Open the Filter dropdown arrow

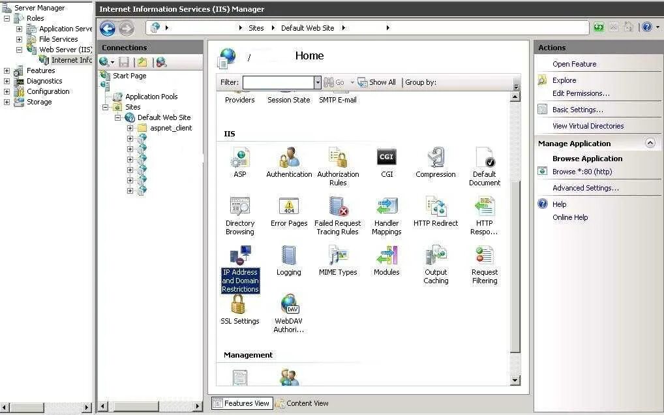(x=318, y=83)
